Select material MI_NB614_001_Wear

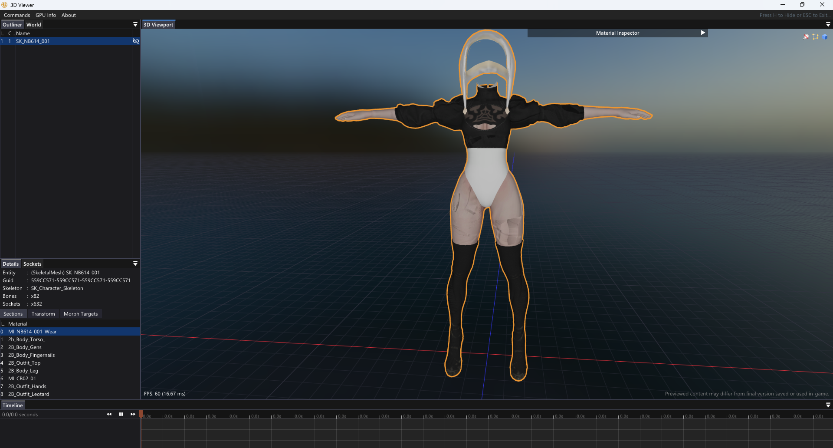pos(70,332)
